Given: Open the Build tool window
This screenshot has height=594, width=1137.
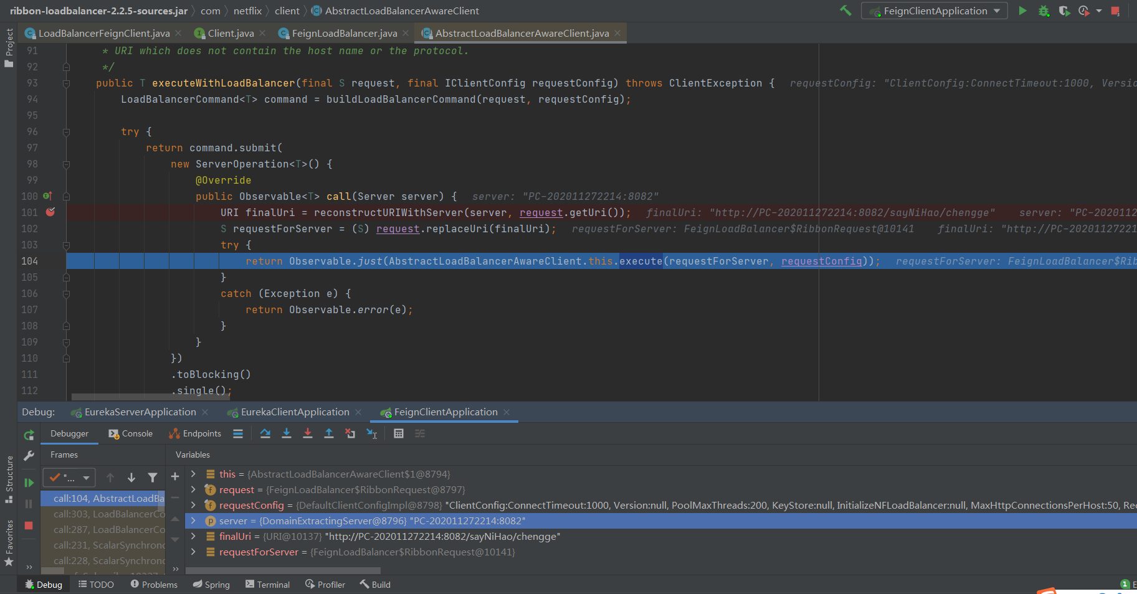Looking at the screenshot, I should click(375, 585).
